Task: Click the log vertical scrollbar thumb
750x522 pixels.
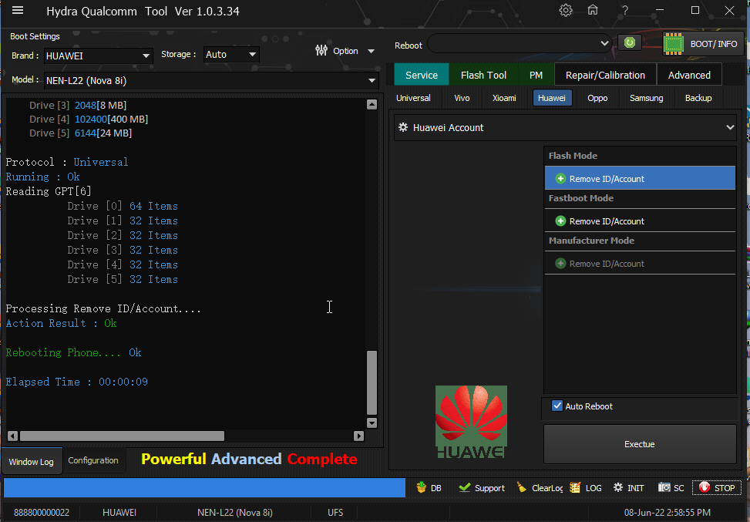Action: 372,382
